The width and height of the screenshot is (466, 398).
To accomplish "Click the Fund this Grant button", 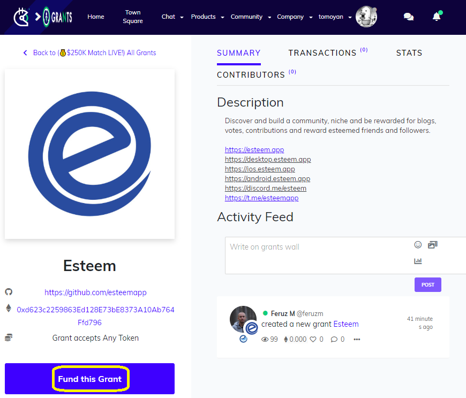I will point(90,379).
